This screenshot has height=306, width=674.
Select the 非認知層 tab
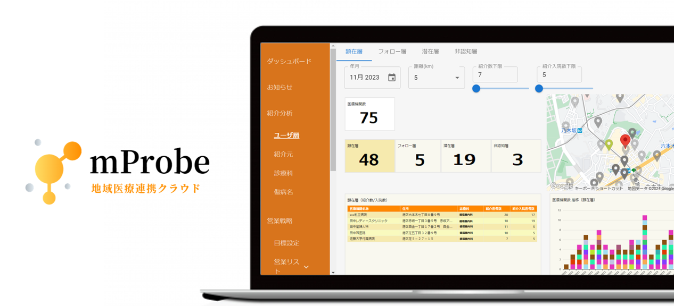click(466, 52)
